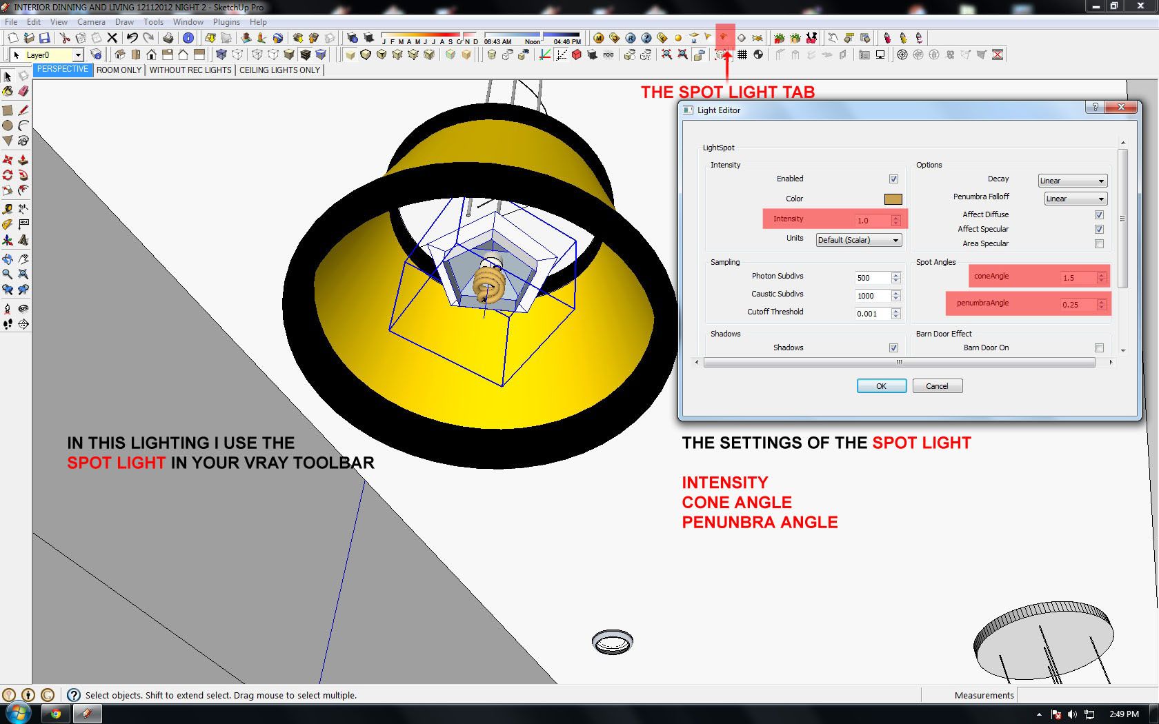The image size is (1159, 724).
Task: Toggle the Fog display icon
Action: point(608,54)
